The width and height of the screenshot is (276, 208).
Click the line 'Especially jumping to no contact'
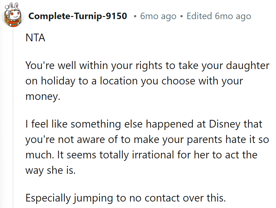coord(126,198)
